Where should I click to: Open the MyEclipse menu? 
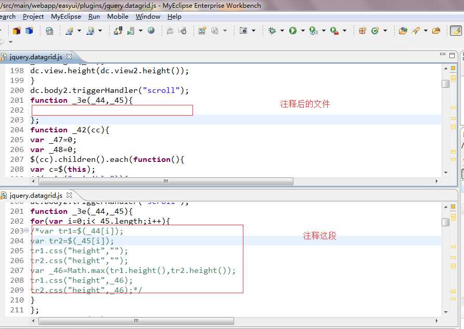point(66,17)
